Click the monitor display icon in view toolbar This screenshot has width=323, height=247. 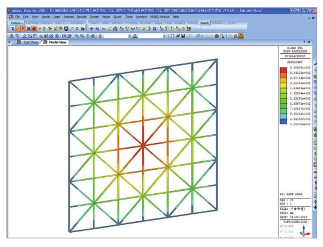[66, 29]
